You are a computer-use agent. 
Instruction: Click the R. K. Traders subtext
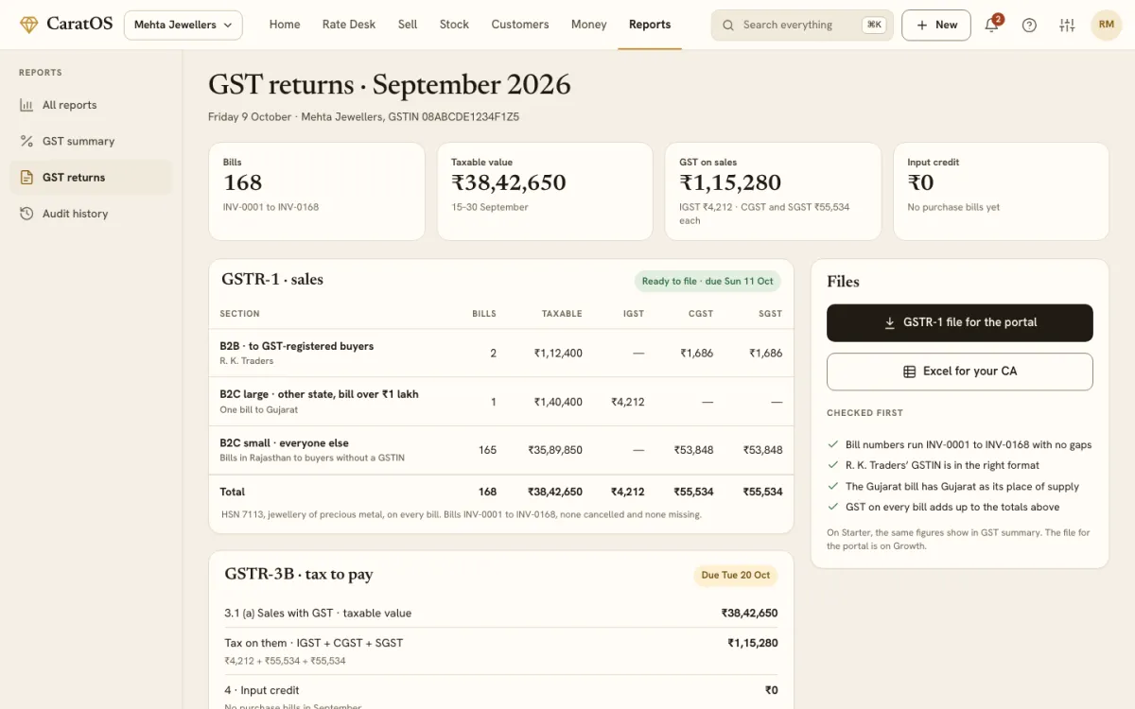[247, 361]
